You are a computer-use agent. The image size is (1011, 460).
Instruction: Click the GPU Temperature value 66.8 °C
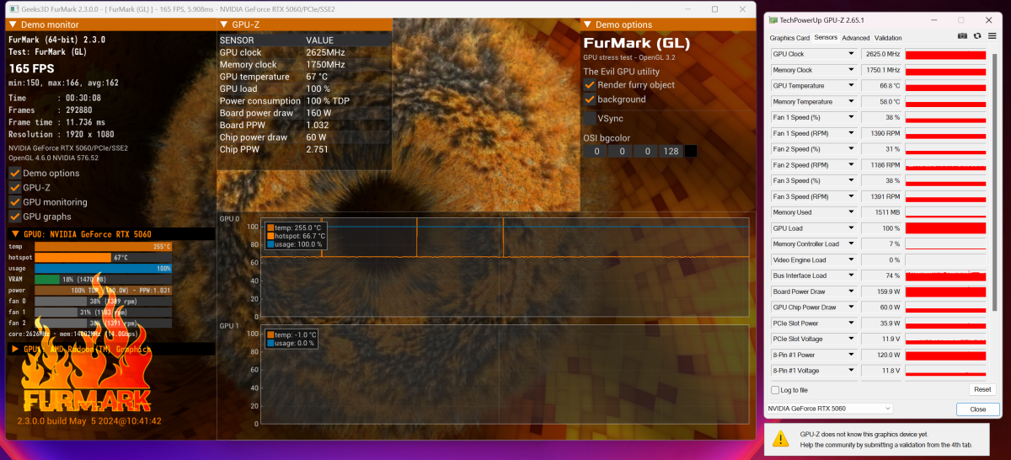[x=881, y=86]
